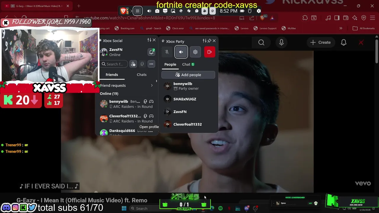Image resolution: width=379 pixels, height=213 pixels.
Task: Click the find and add friends icon
Action: 133,64
